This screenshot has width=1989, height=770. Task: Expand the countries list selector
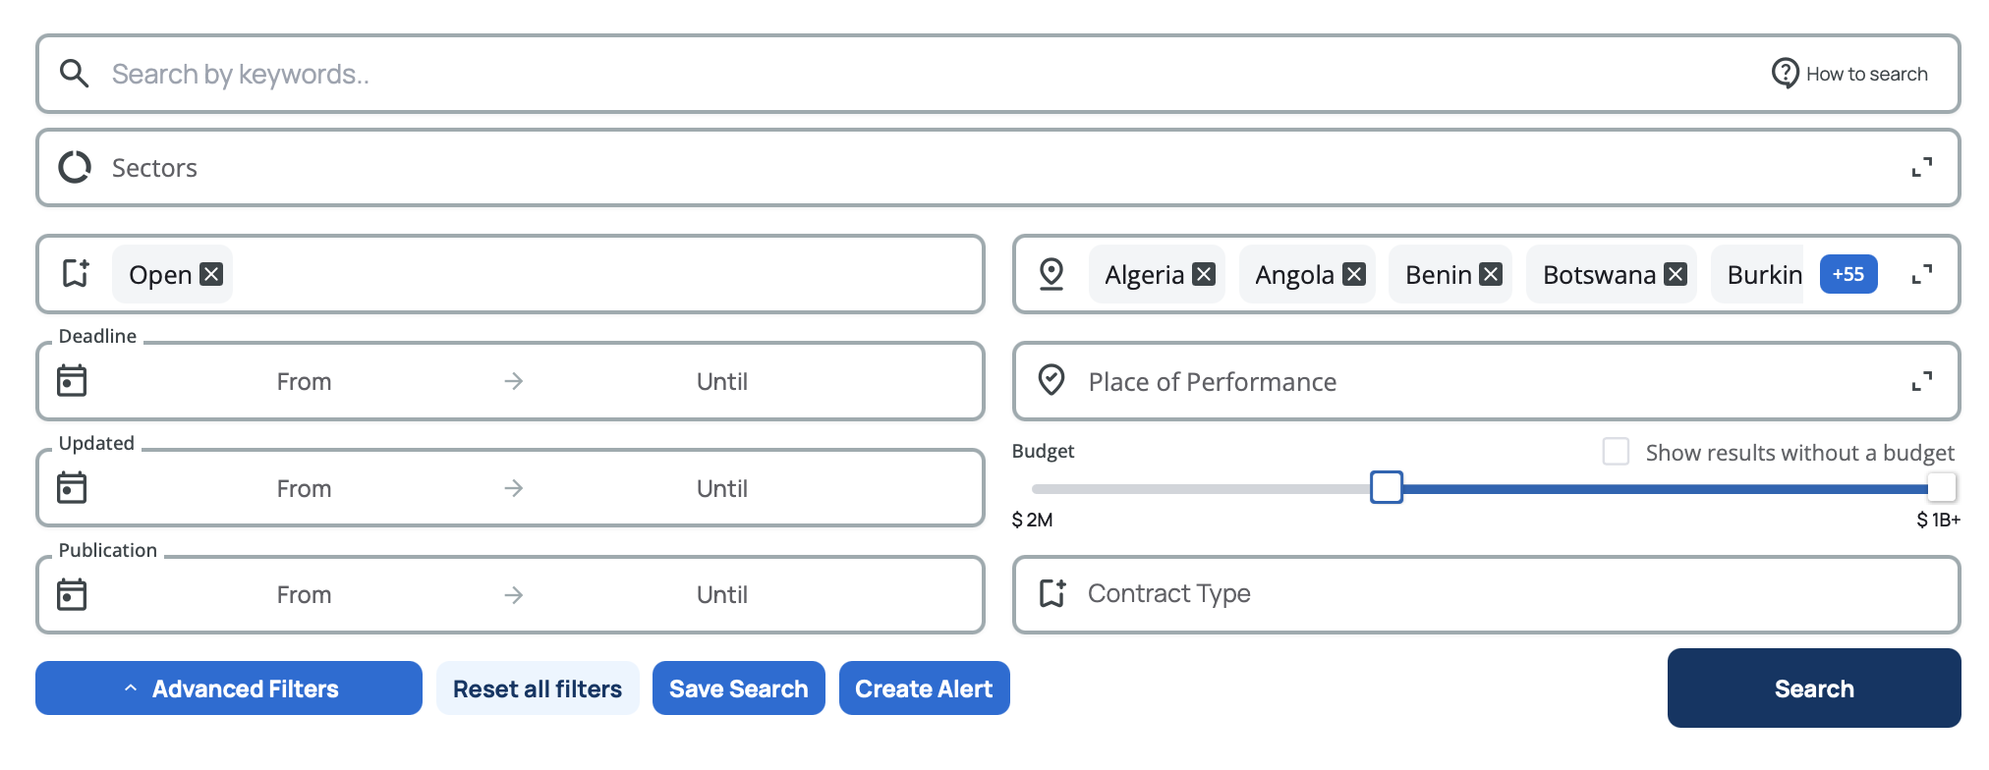(x=1921, y=275)
